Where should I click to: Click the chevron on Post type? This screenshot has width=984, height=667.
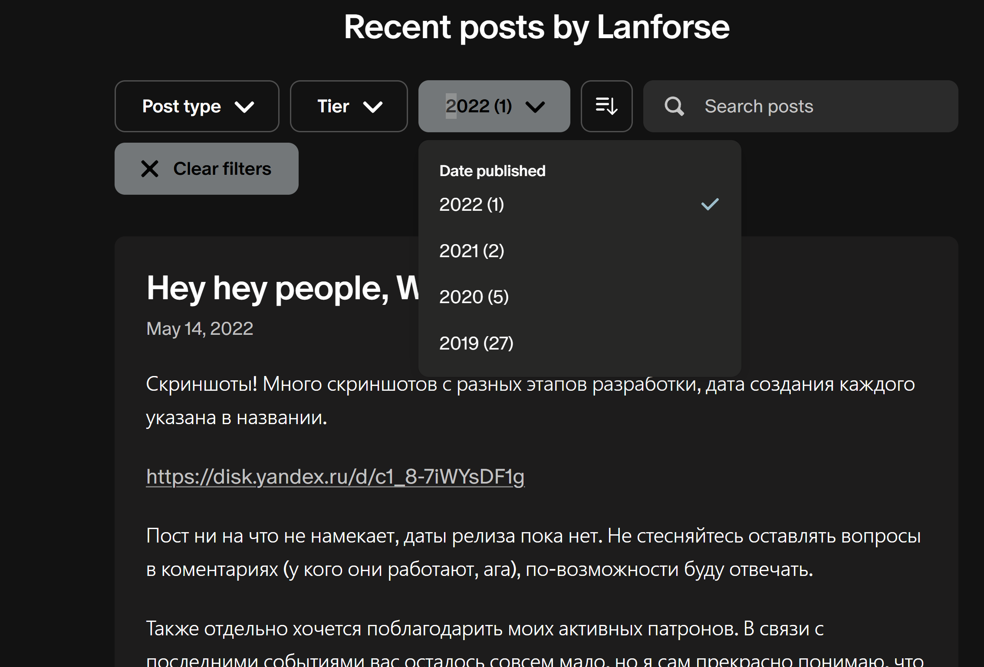244,107
